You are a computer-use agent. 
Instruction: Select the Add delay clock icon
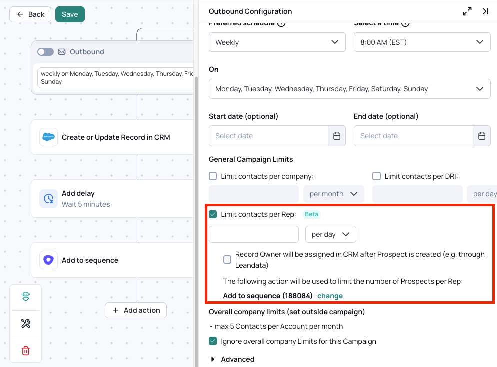[x=48, y=199]
